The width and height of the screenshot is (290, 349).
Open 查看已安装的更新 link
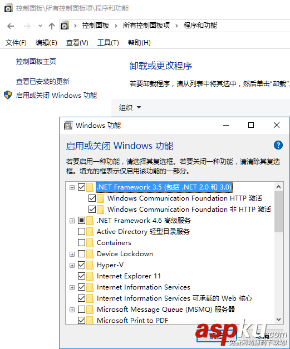[x=42, y=82]
